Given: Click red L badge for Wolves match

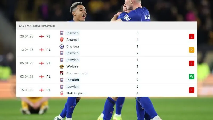Looking at the screenshot, I should coord(191,63).
